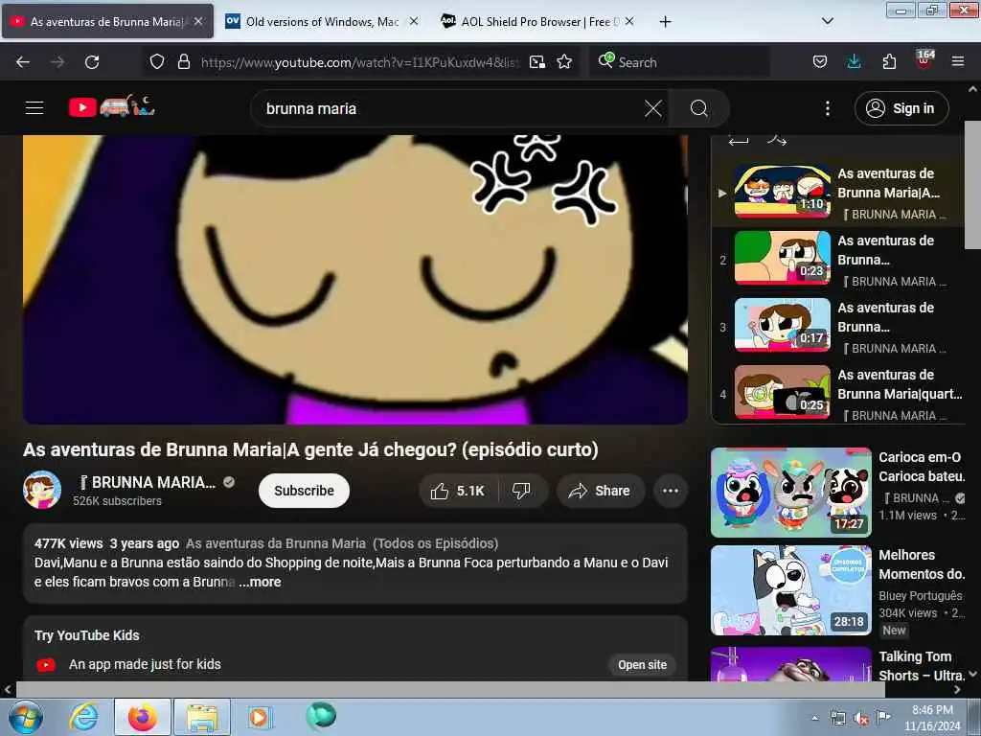Click the Sign in button
This screenshot has width=981, height=736.
click(x=901, y=108)
